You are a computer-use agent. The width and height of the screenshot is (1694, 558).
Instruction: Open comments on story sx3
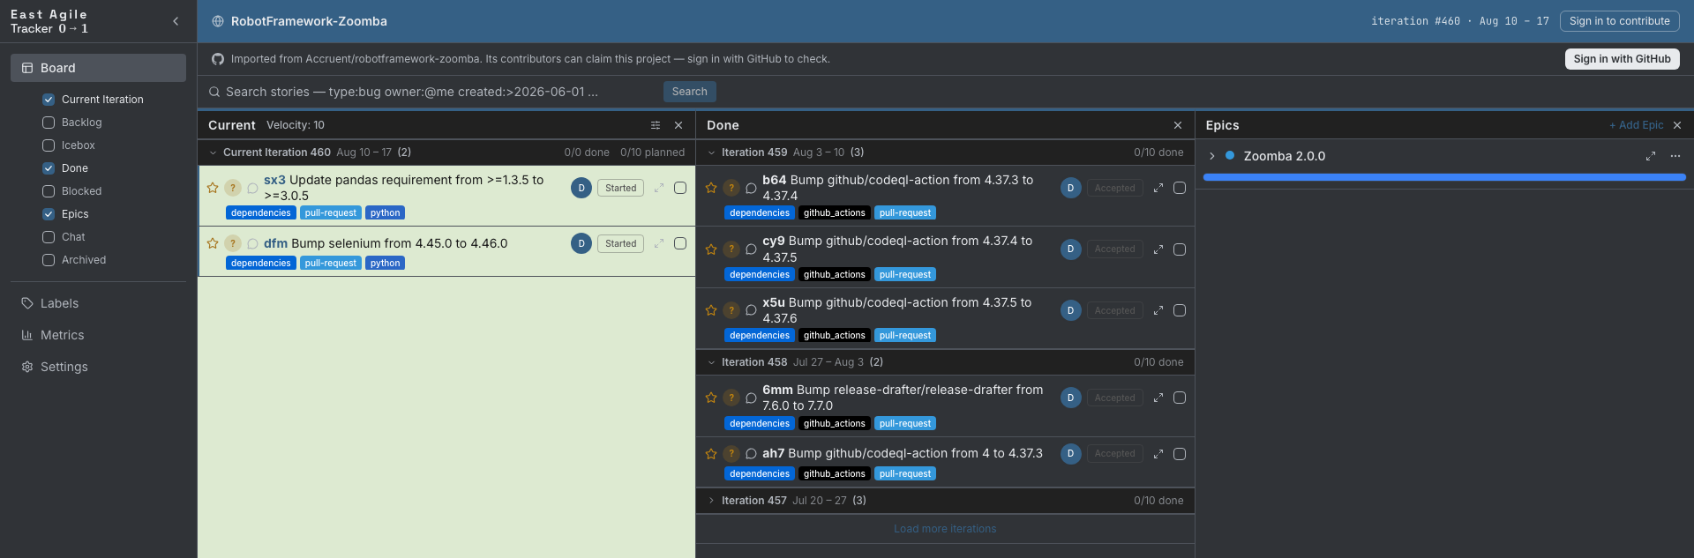click(x=252, y=188)
